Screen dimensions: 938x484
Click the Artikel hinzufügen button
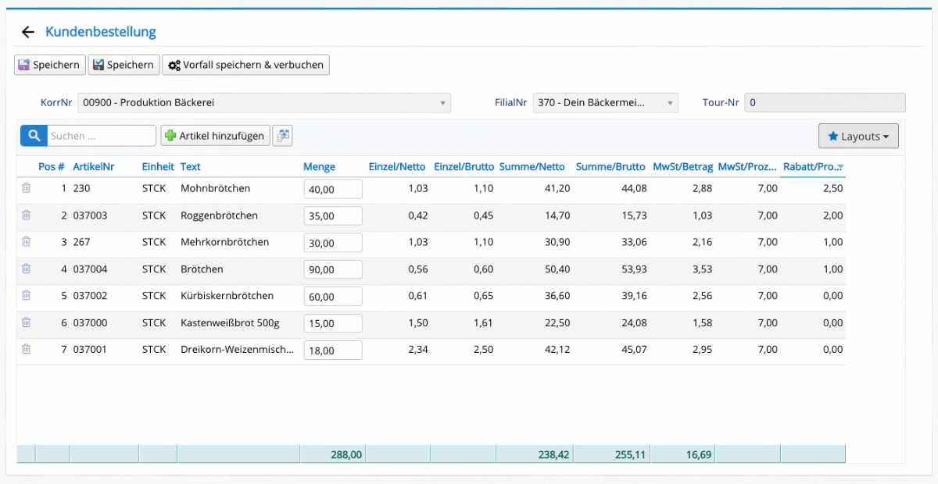point(216,136)
